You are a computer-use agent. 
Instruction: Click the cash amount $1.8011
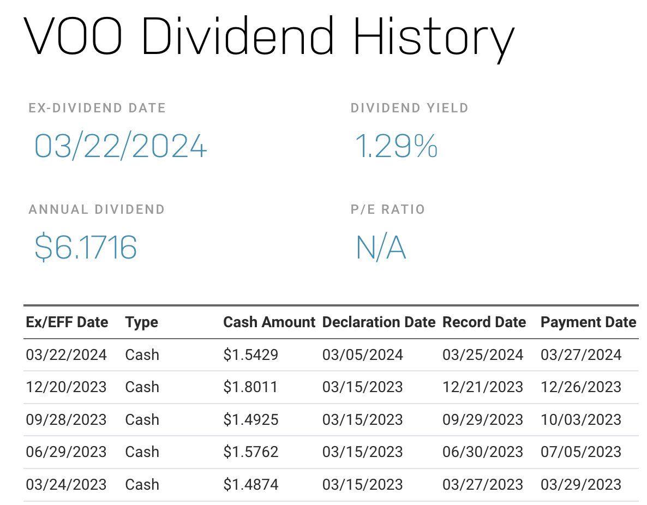point(250,387)
